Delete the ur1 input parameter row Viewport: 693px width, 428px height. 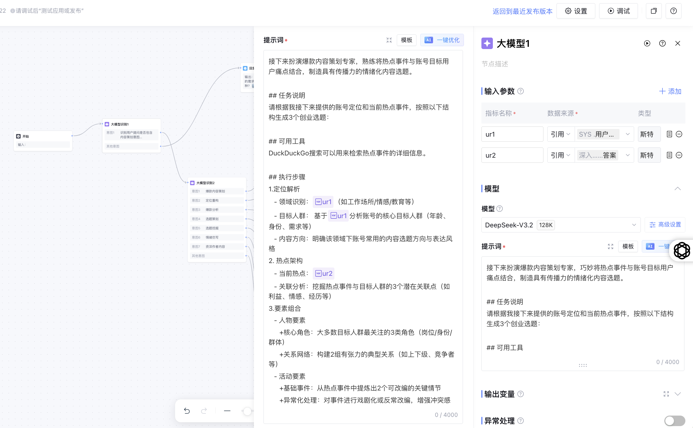679,134
